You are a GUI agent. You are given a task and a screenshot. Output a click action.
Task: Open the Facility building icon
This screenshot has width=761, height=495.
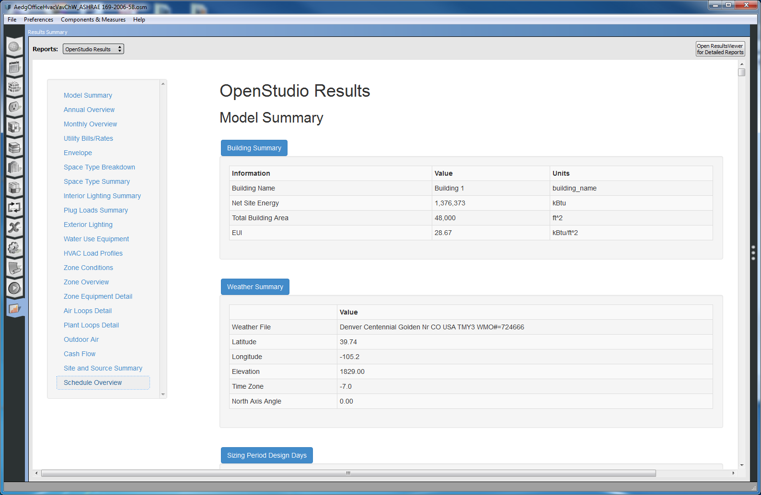14,168
